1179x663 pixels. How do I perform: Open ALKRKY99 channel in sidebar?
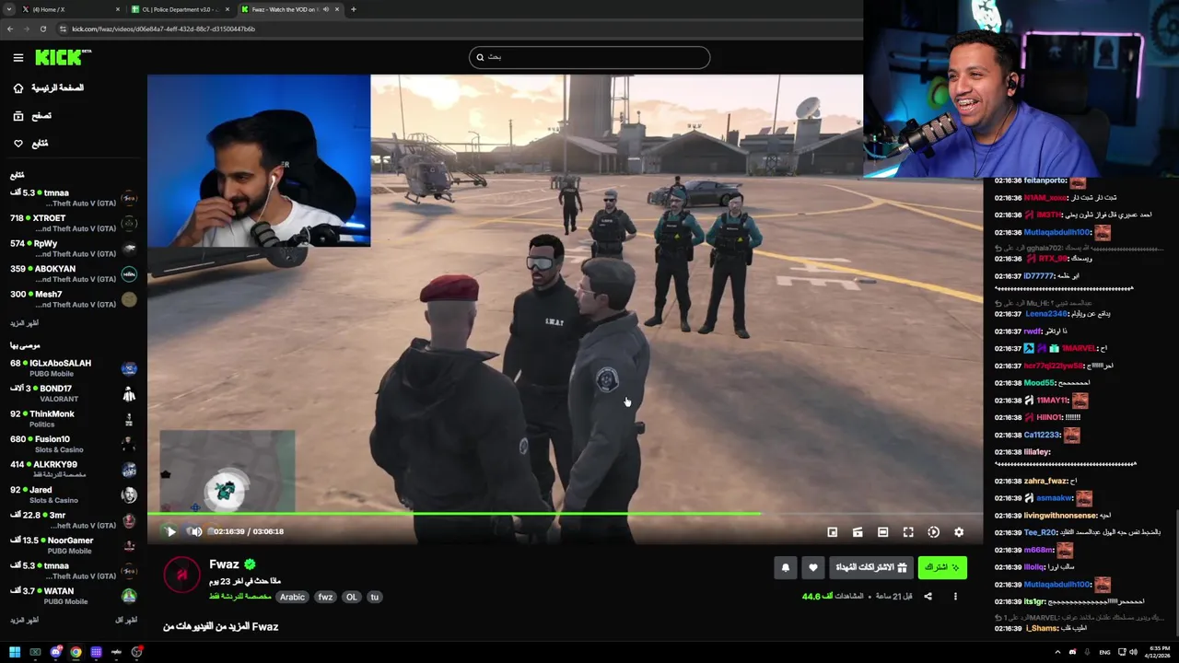(74, 470)
